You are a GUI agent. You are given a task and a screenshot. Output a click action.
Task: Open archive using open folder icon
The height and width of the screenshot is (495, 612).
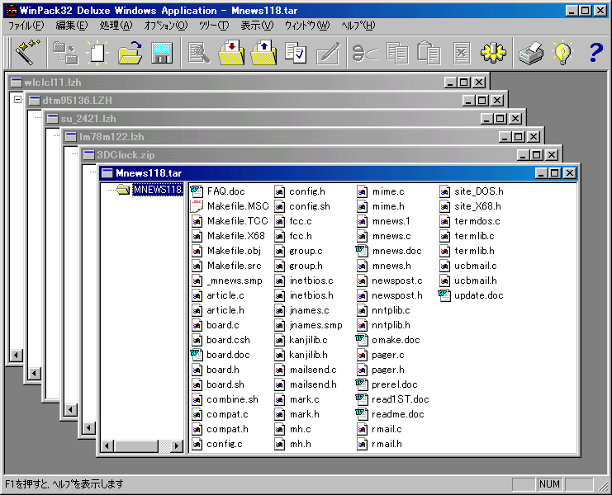tap(130, 52)
